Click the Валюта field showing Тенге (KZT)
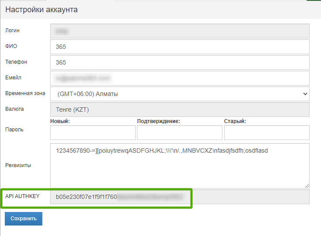 coord(180,109)
